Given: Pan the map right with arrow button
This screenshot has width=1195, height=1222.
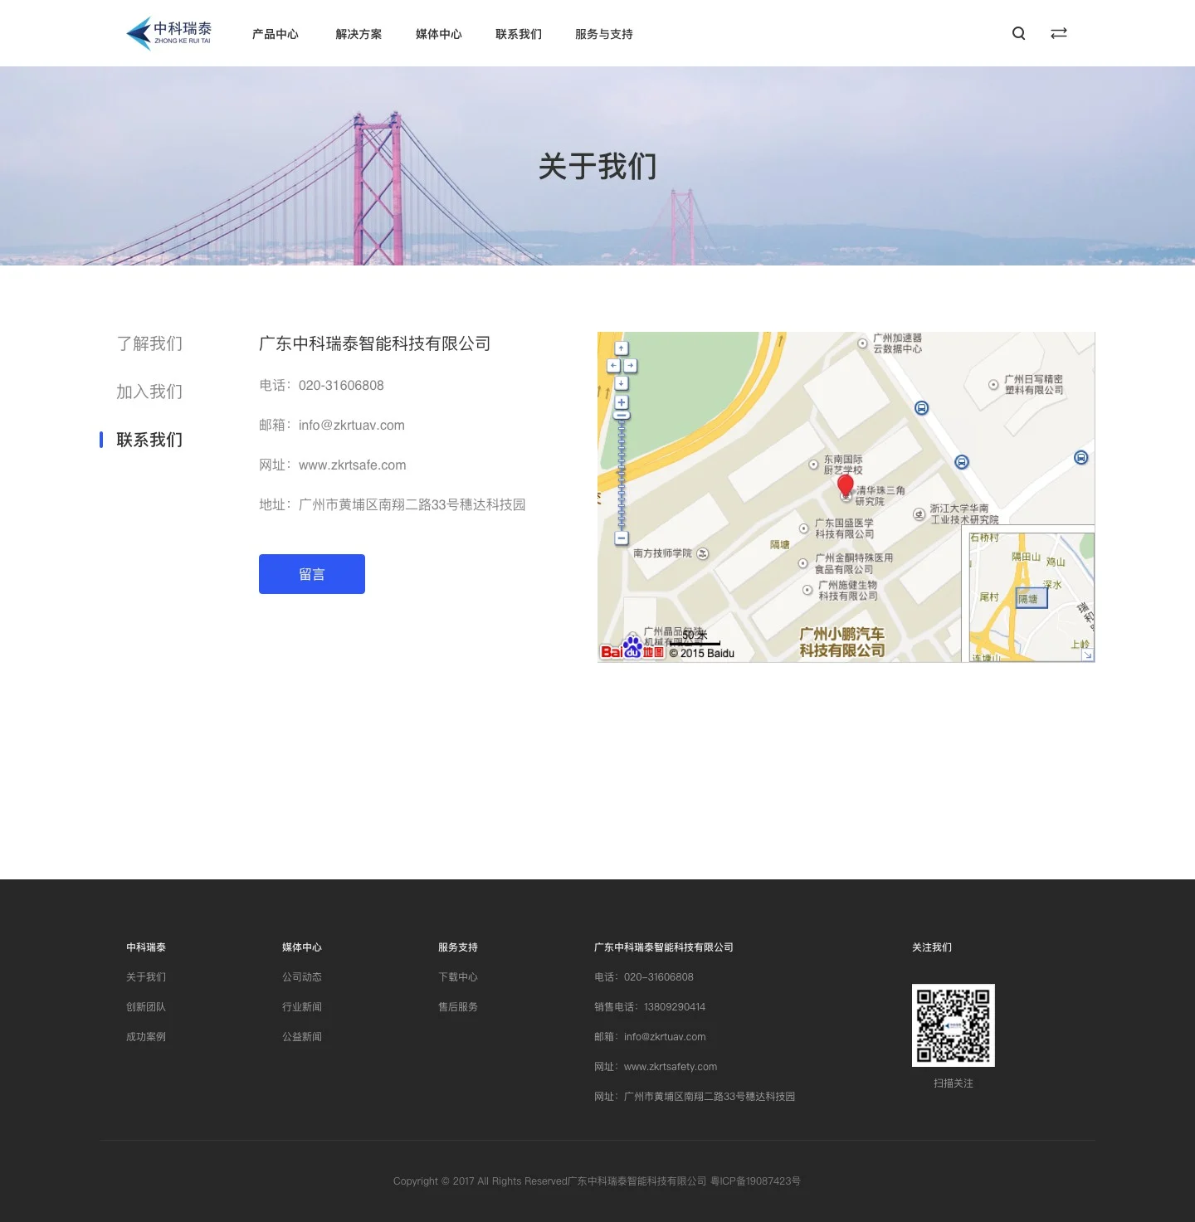Looking at the screenshot, I should pyautogui.click(x=631, y=366).
